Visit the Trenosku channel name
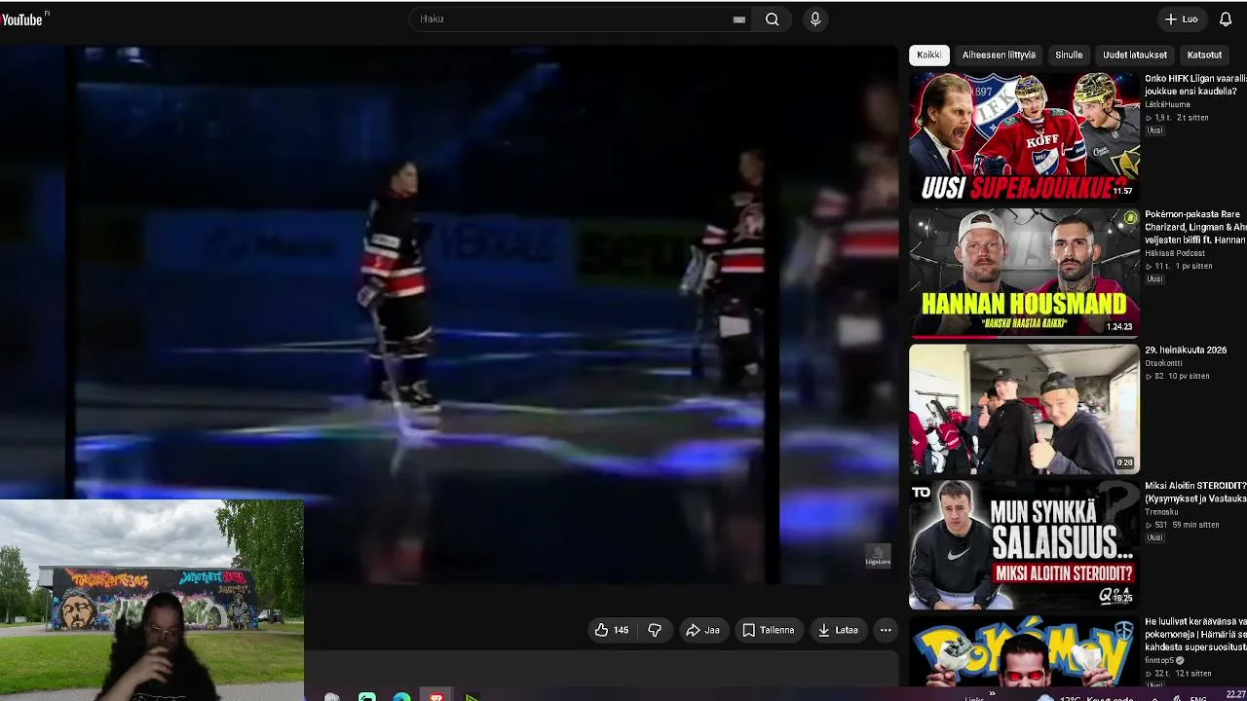1247x701 pixels. point(1162,512)
